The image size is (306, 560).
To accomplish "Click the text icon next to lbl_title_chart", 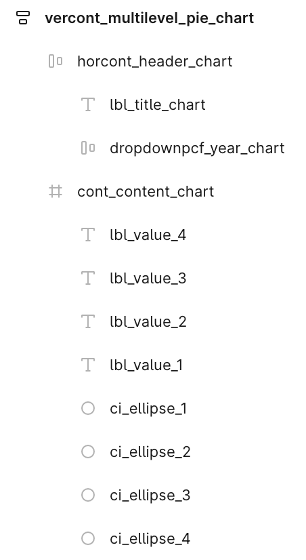I will [88, 104].
